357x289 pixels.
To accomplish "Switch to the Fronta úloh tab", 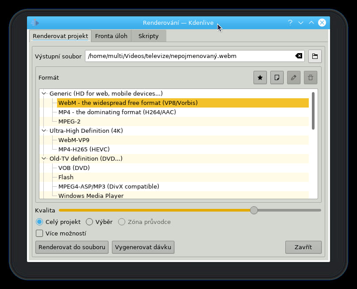I will click(x=111, y=36).
